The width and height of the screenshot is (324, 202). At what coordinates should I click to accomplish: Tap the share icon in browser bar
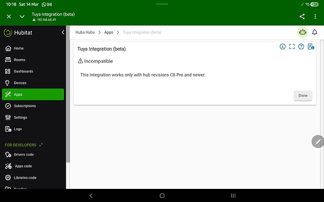pyautogui.click(x=302, y=16)
